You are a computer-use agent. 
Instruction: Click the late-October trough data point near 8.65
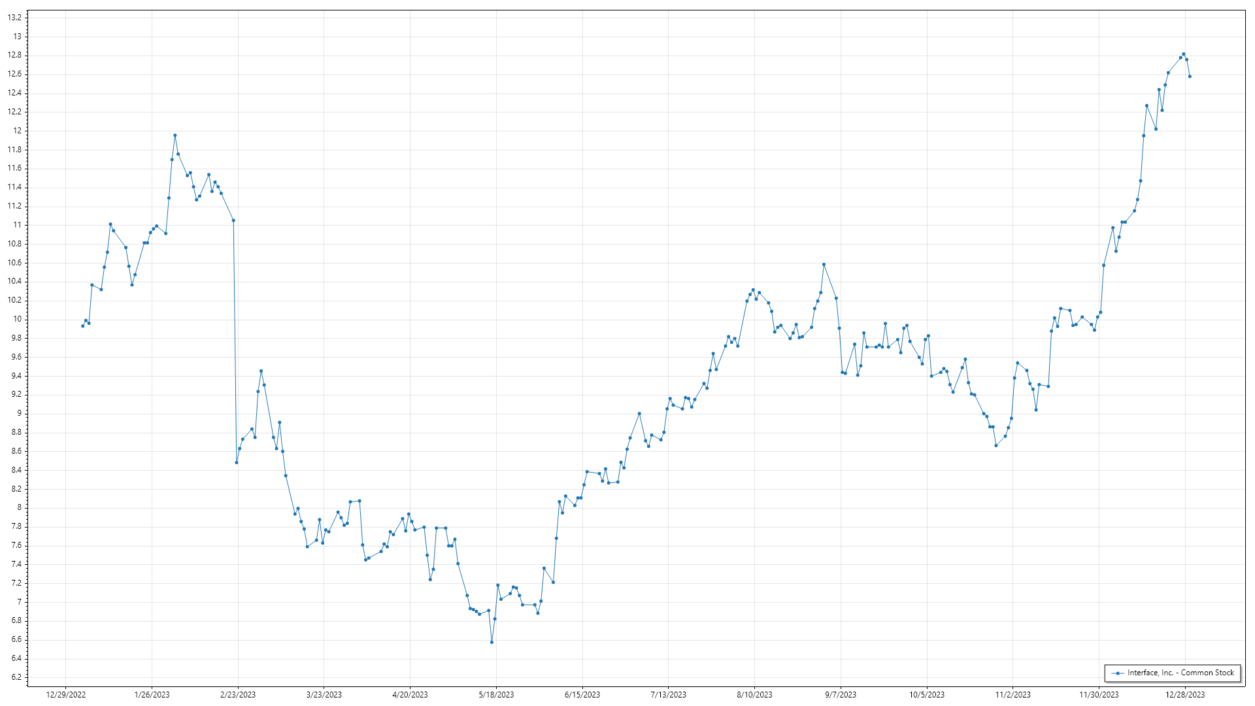point(996,445)
